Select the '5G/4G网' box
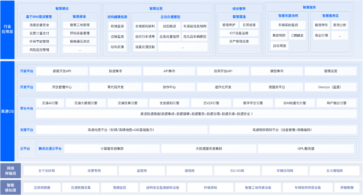363x195 pixels. coord(237,171)
